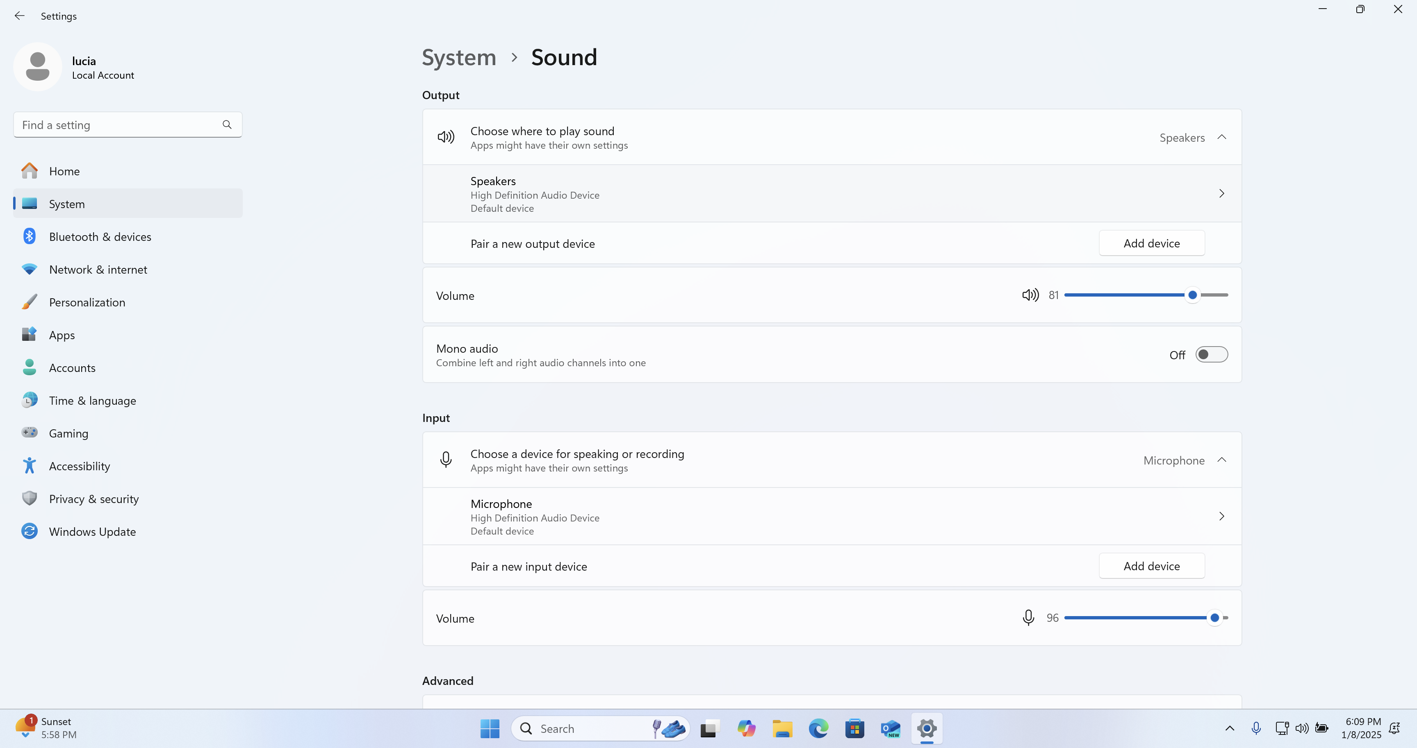Click the output Volume slider handle
This screenshot has width=1417, height=748.
pos(1192,295)
